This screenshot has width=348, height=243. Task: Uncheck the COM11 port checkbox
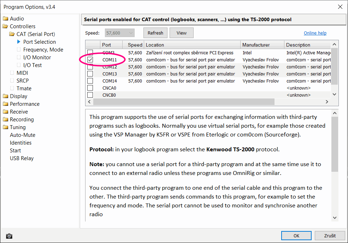click(90, 60)
